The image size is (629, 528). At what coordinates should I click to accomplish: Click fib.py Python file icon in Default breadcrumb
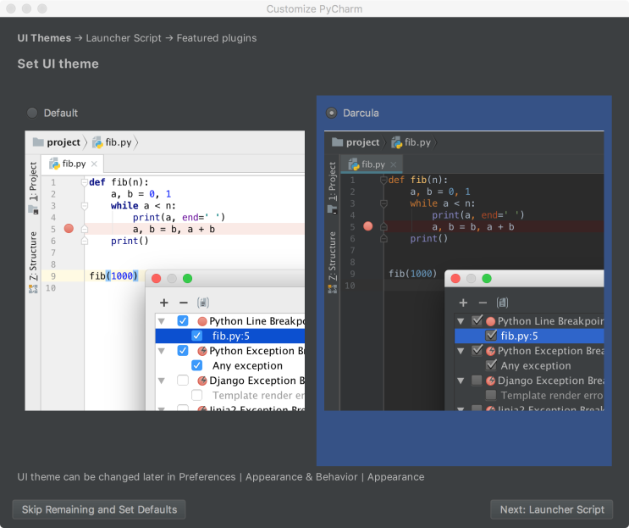coord(97,142)
